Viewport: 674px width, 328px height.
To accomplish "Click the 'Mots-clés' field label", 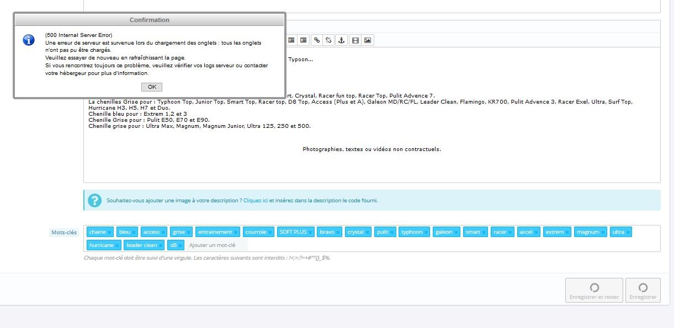I will (x=64, y=233).
